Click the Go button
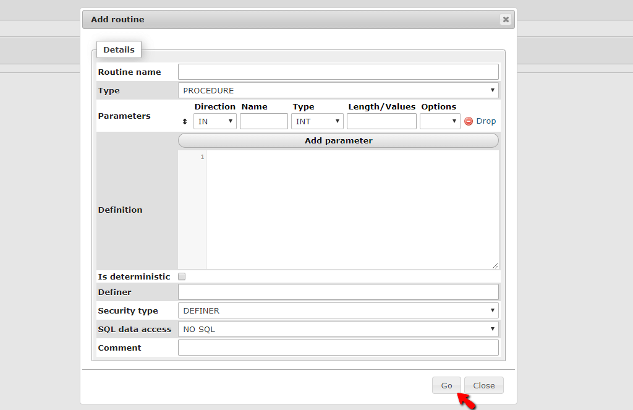The image size is (633, 410). (446, 385)
